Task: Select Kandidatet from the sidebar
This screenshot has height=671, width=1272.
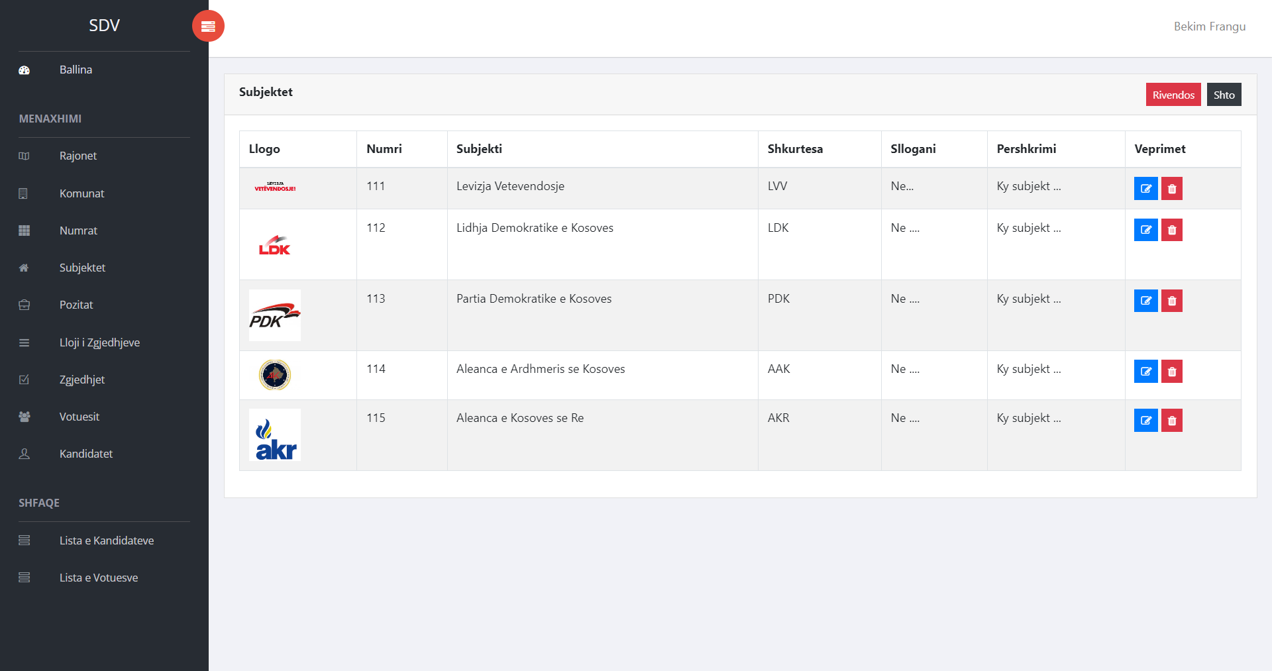Action: (85, 454)
